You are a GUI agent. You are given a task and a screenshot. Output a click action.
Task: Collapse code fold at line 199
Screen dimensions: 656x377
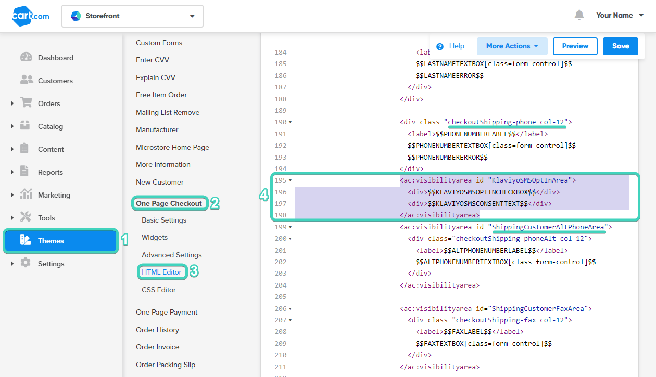[x=290, y=227]
